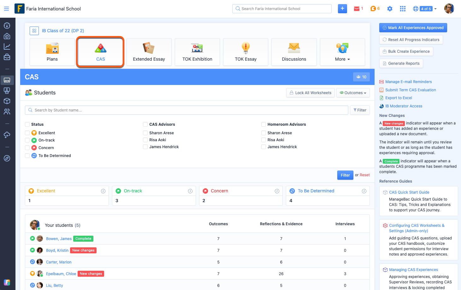Check the Concern status checkbox
461x290 pixels.
(27, 148)
